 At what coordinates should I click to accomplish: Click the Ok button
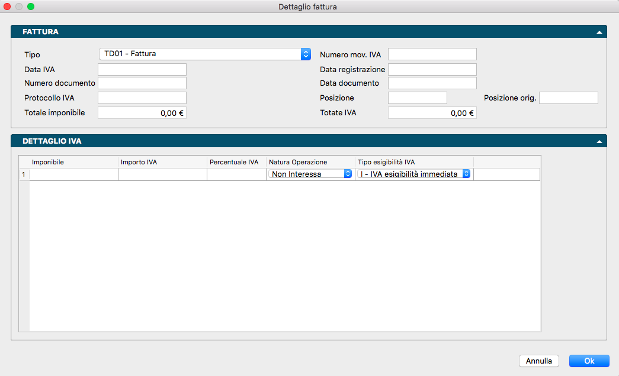(x=589, y=361)
